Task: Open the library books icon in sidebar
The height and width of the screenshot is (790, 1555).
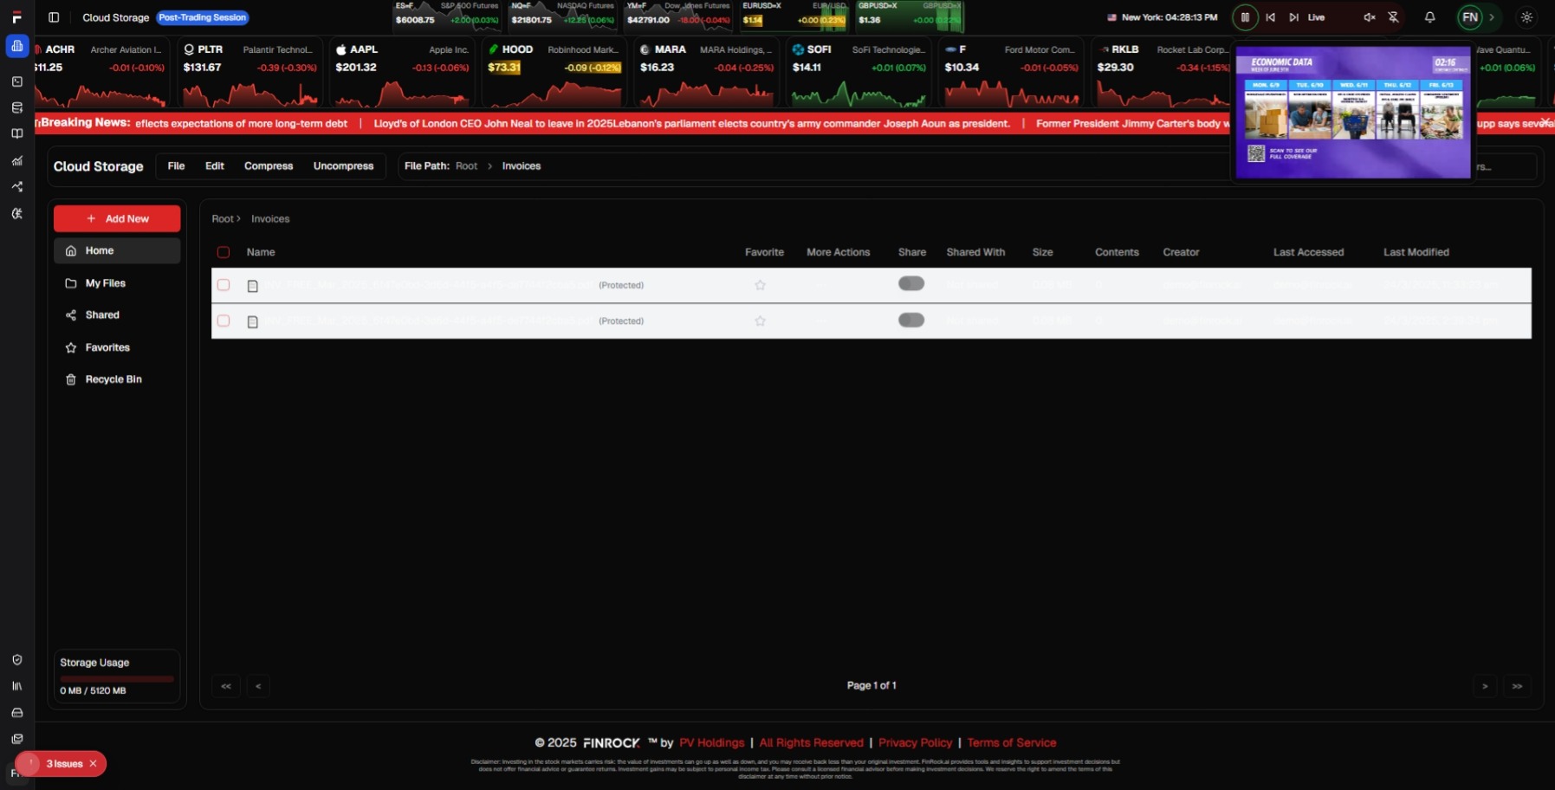Action: 17,686
